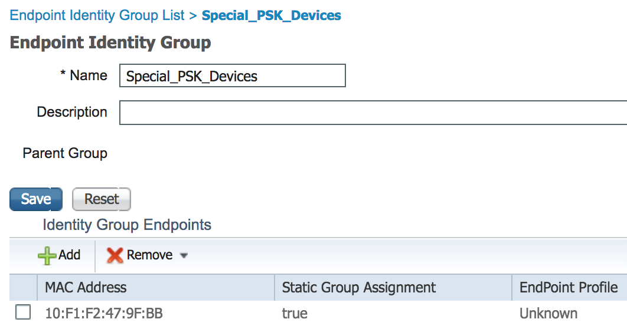Go back to Endpoint Identity Group List
Screen dimensions: 627x329
pyautogui.click(x=97, y=15)
